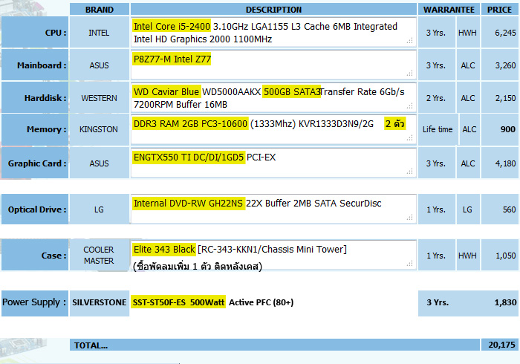This screenshot has height=364, width=520.
Task: Select the DESCRIPTION column header
Action: 273,10
